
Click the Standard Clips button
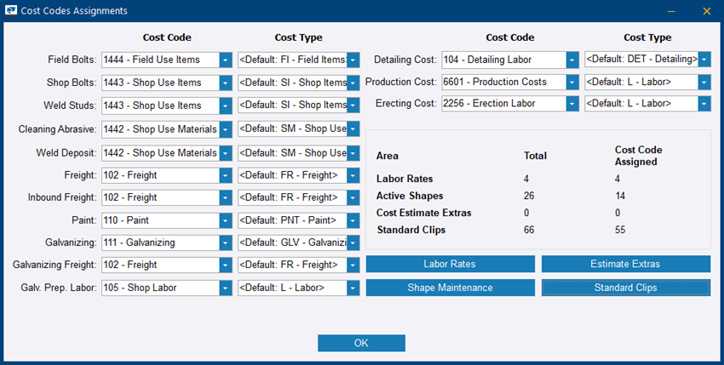click(x=625, y=288)
